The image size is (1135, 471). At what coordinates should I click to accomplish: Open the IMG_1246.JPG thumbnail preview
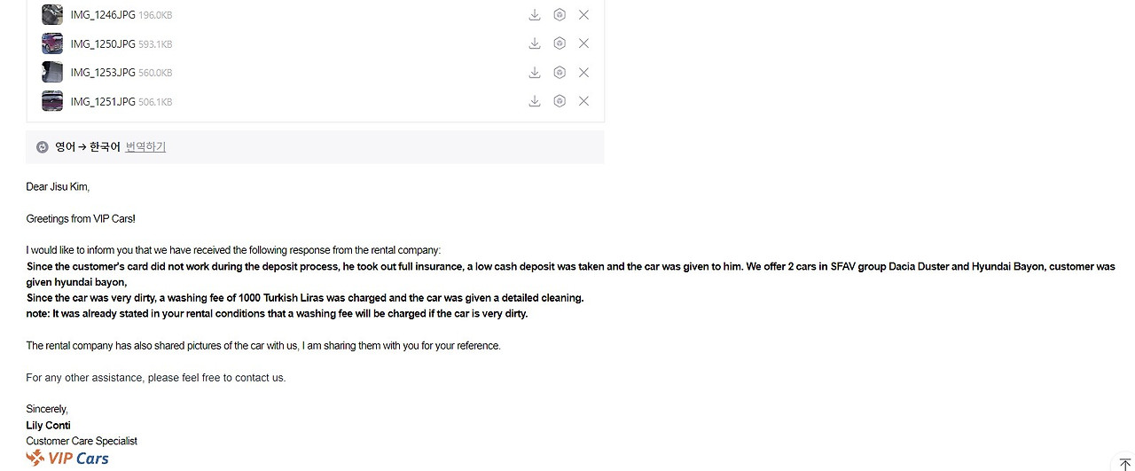coord(52,14)
